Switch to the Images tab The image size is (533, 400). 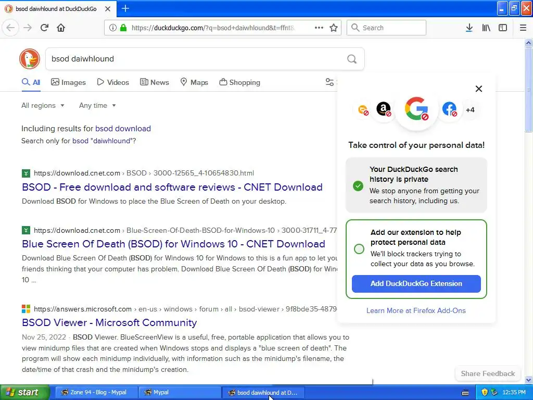[x=68, y=82]
